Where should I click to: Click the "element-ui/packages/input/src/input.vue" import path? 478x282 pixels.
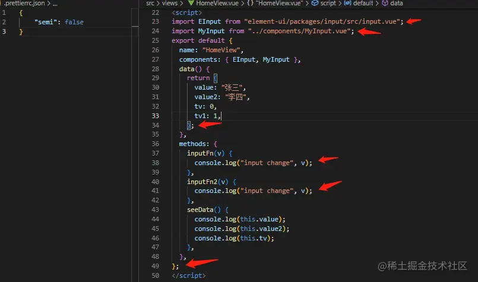322,21
